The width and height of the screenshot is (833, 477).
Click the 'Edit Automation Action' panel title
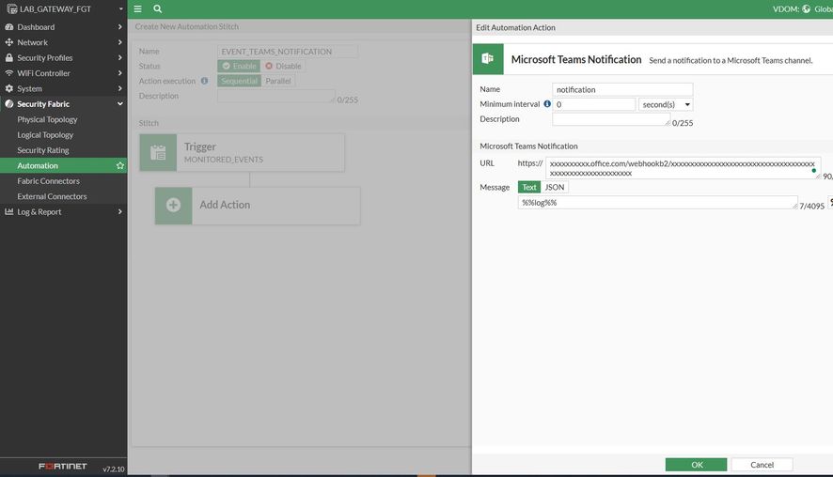(515, 27)
